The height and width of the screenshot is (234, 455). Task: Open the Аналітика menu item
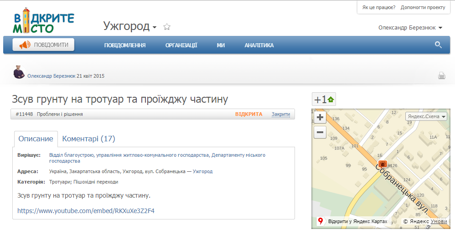pyautogui.click(x=259, y=45)
